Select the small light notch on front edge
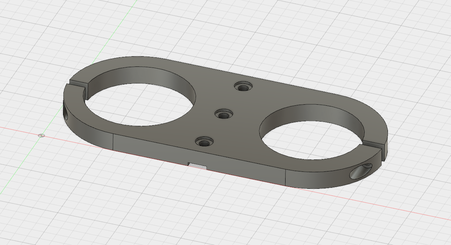451x245 pixels. [197, 165]
